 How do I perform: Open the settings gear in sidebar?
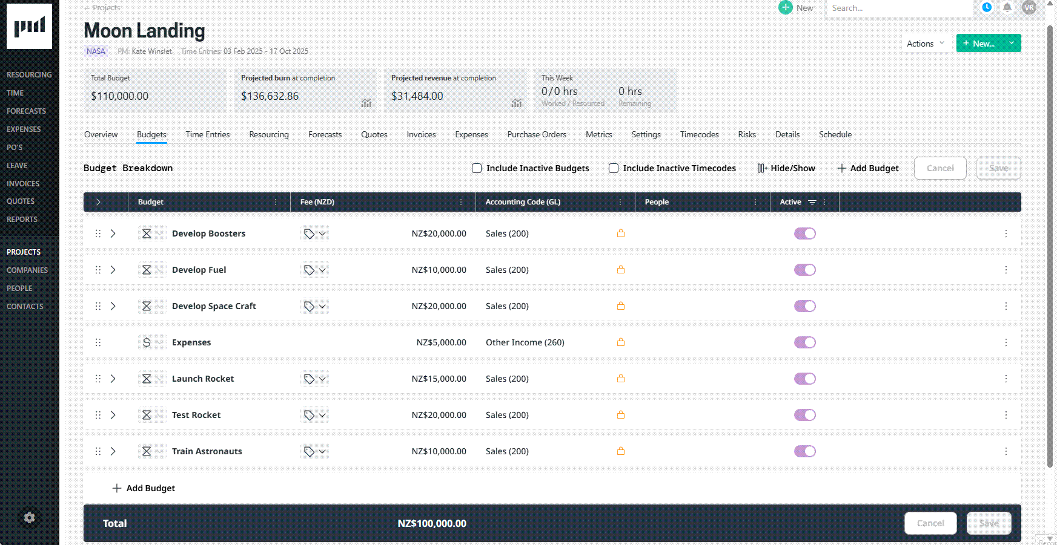[x=29, y=518]
